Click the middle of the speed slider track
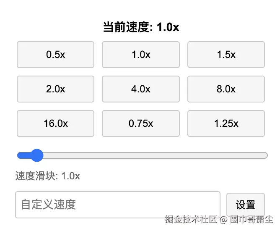 (x=142, y=155)
